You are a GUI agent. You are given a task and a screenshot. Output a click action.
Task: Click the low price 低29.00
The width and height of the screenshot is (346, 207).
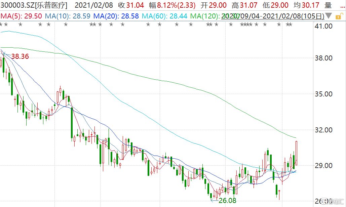[275, 5]
